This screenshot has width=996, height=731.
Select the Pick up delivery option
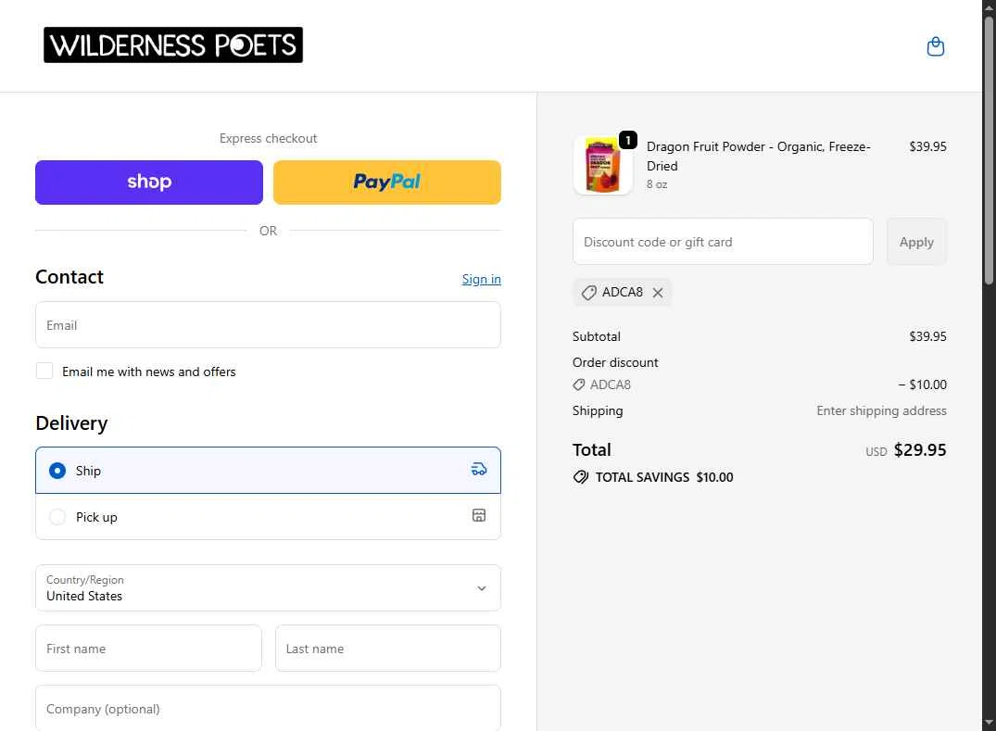point(268,517)
